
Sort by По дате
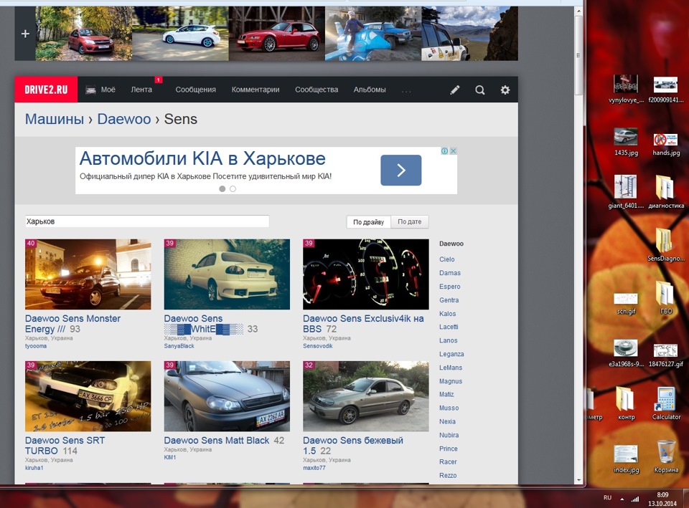410,222
